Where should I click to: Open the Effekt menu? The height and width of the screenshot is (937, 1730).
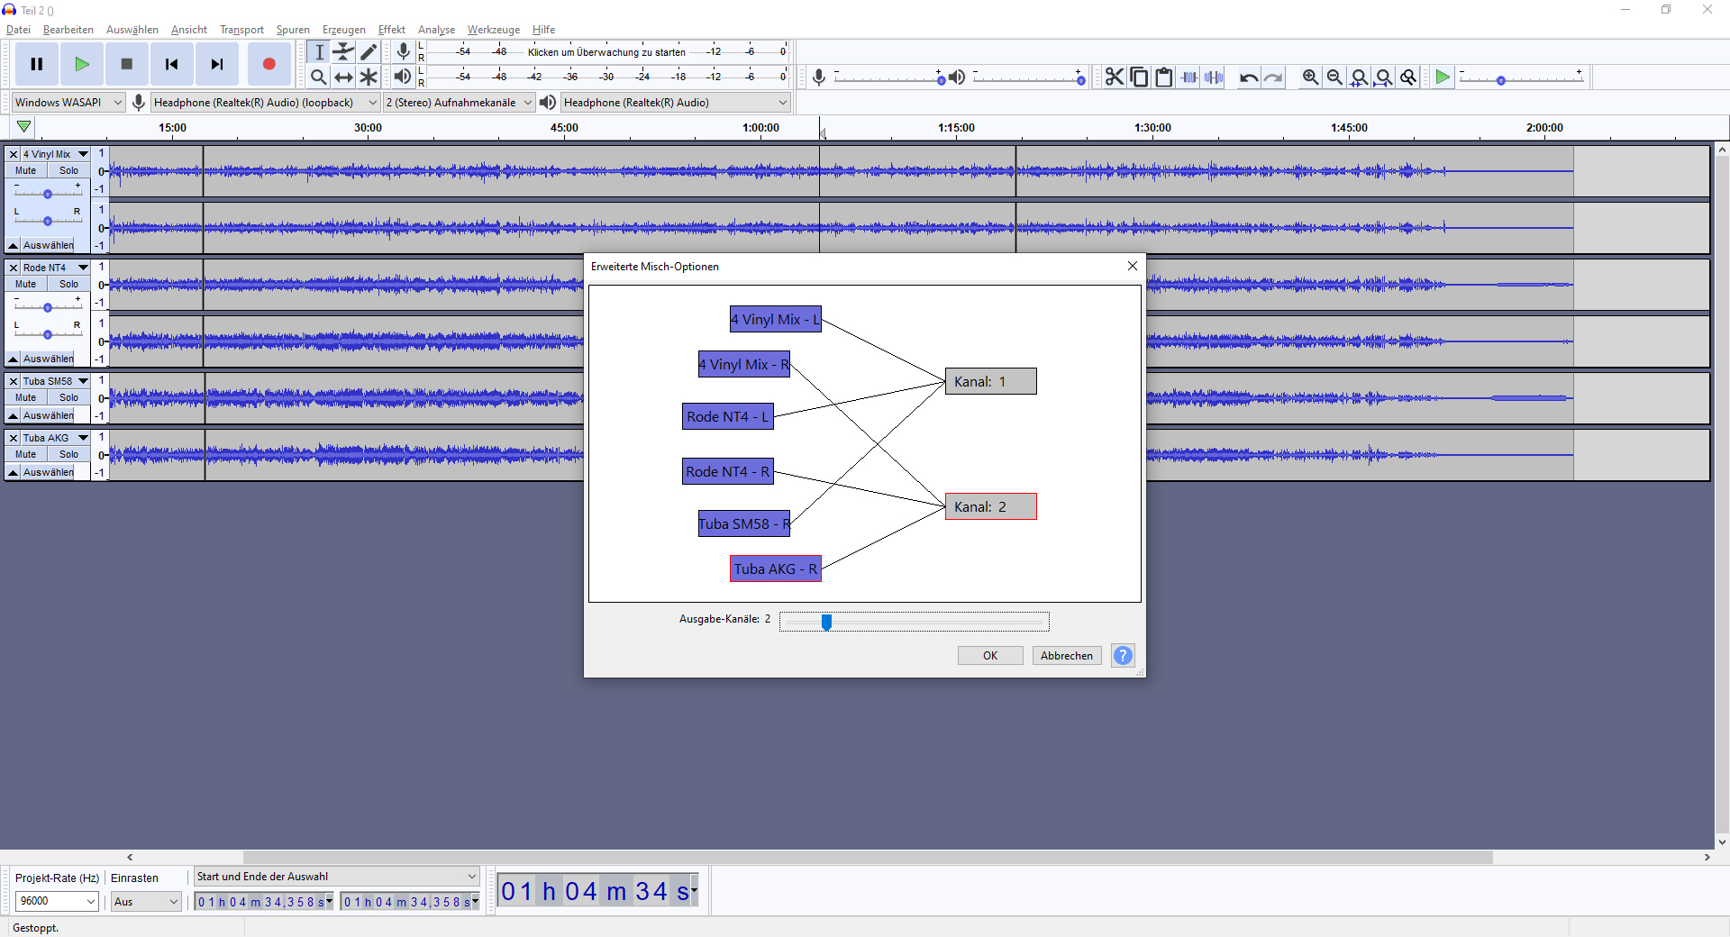pyautogui.click(x=391, y=30)
